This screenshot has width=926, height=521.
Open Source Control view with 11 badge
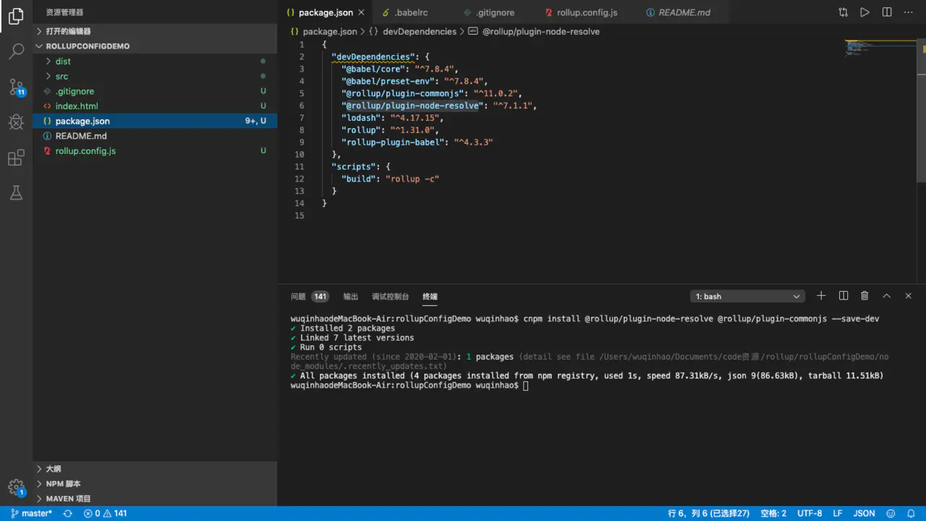point(16,88)
